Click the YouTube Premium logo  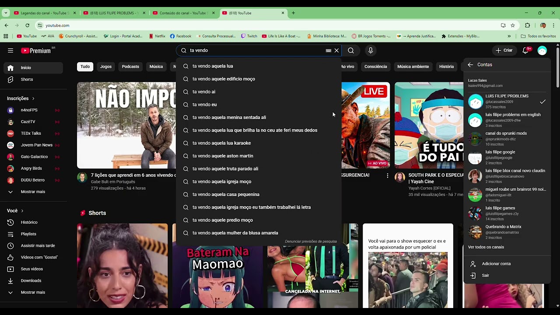coord(36,50)
